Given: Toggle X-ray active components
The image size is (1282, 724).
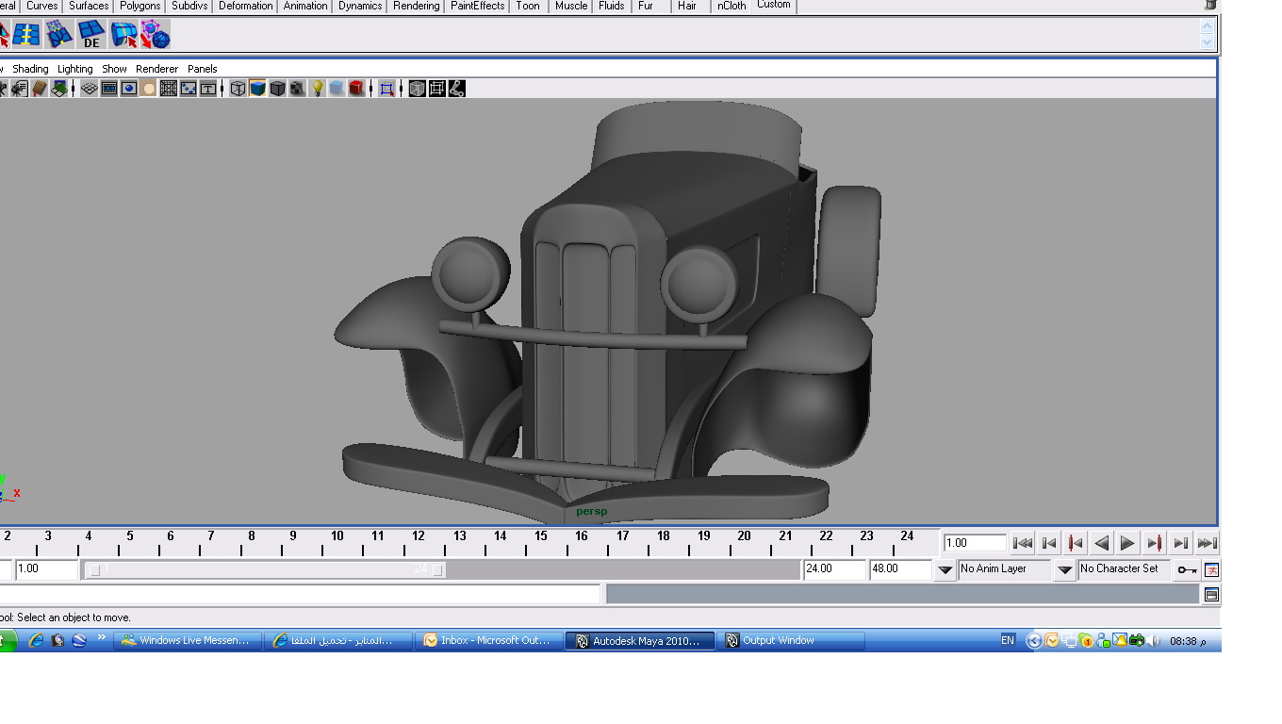Looking at the screenshot, I should click(437, 89).
